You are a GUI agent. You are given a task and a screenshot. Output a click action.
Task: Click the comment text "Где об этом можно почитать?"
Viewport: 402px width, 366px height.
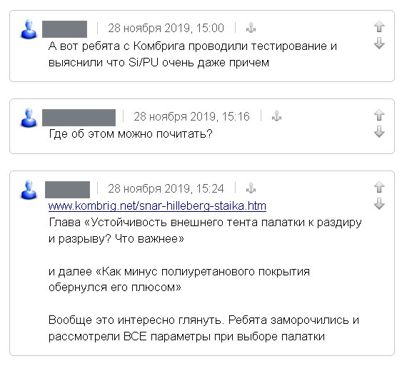(131, 133)
